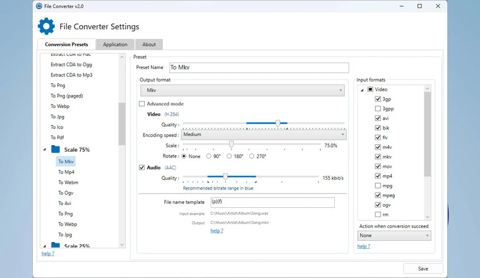Open the Output format Mkv dropdown

[x=242, y=90]
